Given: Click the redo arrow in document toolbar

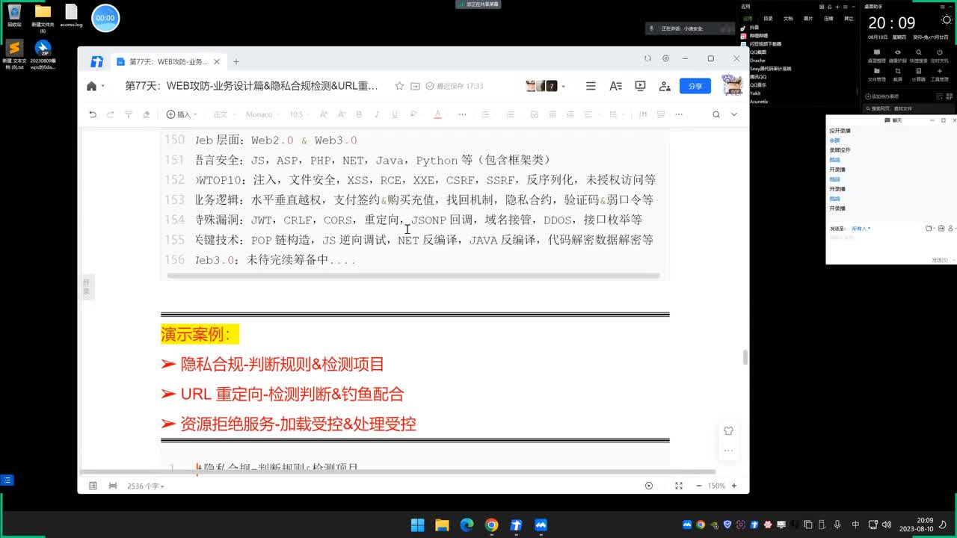Looking at the screenshot, I should point(110,114).
